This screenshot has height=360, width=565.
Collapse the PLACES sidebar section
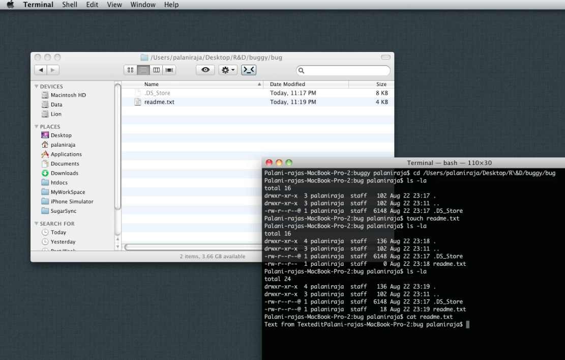pyautogui.click(x=37, y=126)
